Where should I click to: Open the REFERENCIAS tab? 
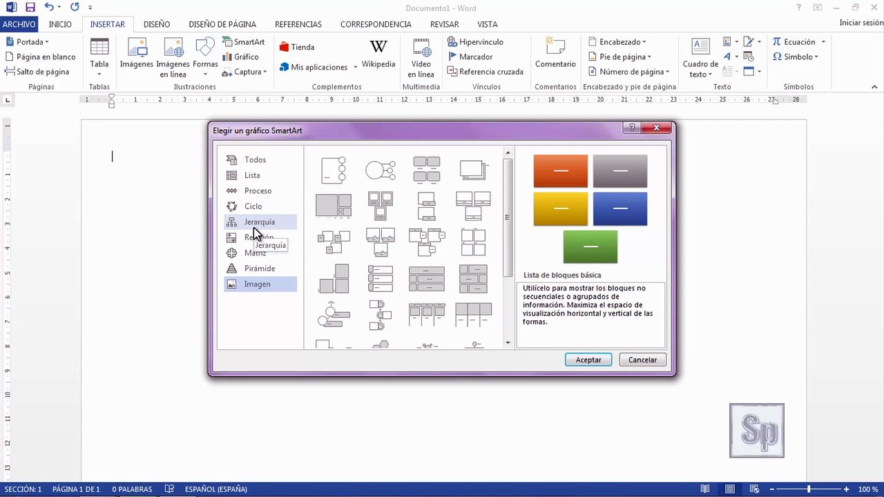298,24
